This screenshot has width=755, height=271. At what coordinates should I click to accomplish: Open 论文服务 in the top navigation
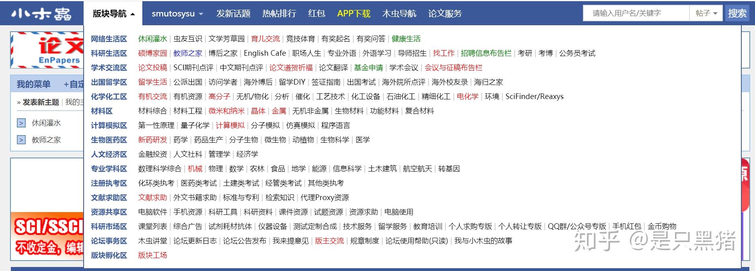pyautogui.click(x=445, y=14)
